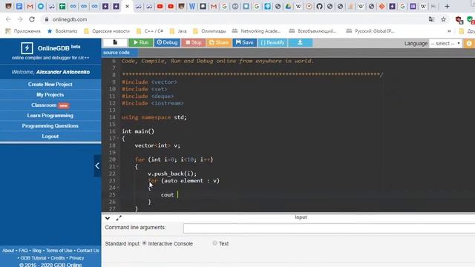Image resolution: width=475 pixels, height=267 pixels.
Task: Fold the inner block at line 24
Action: (118, 188)
